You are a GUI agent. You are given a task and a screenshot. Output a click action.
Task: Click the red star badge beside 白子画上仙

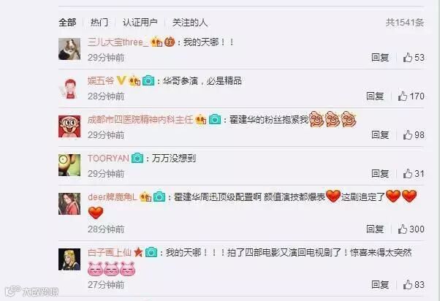[x=138, y=252]
